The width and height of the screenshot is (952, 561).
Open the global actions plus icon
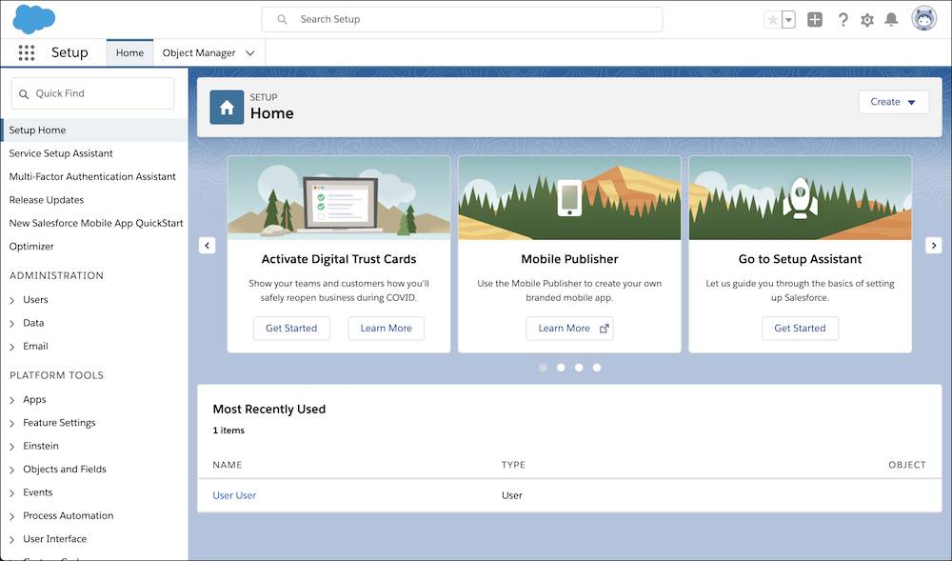click(x=815, y=19)
